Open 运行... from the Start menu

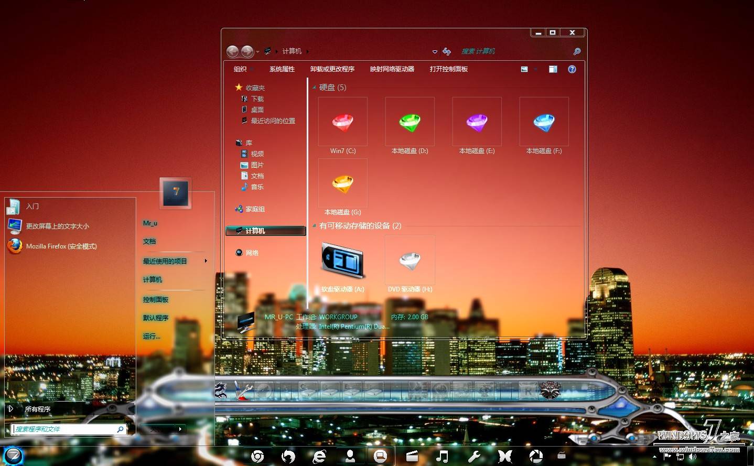pos(153,335)
